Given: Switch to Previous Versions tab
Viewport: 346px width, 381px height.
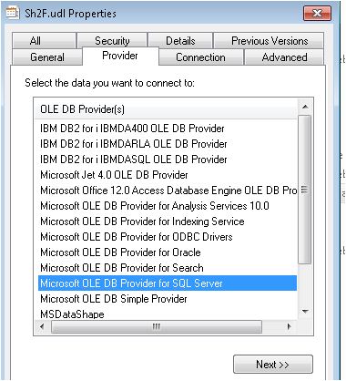Looking at the screenshot, I should click(269, 41).
